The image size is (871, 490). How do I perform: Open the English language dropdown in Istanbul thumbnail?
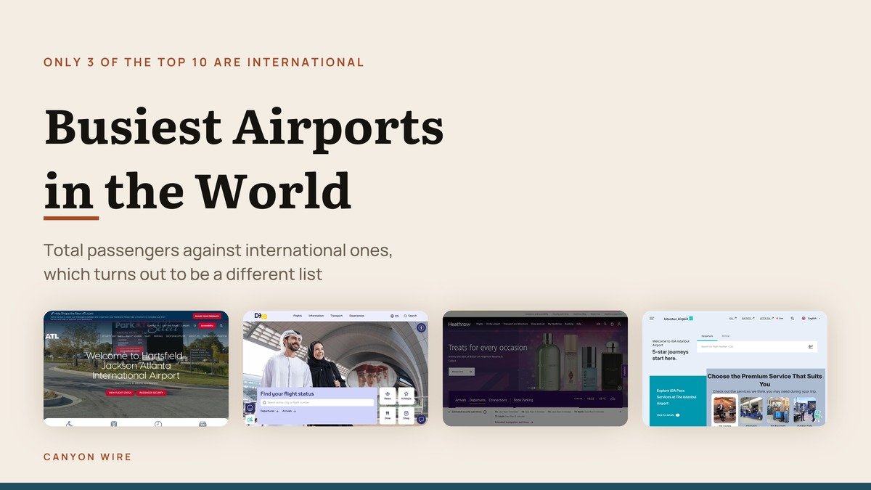click(x=811, y=319)
